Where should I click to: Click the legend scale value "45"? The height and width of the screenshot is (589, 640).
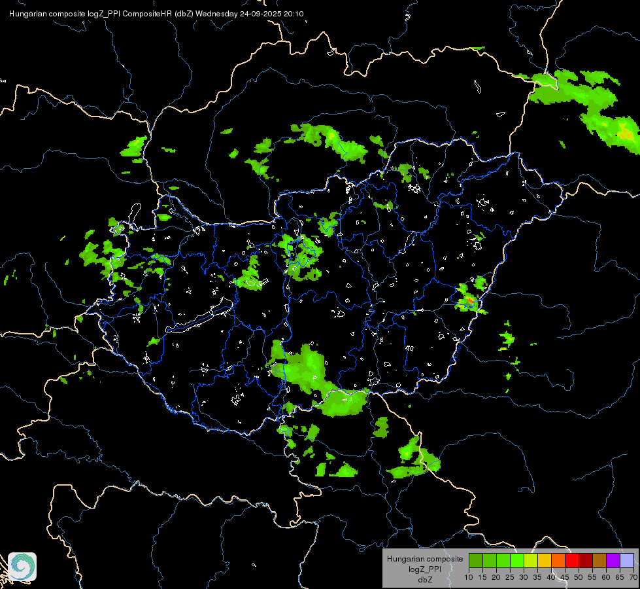coord(564,578)
